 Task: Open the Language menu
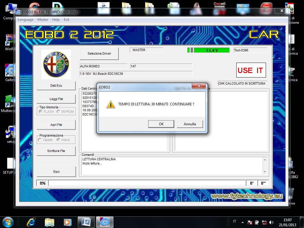coord(26,20)
